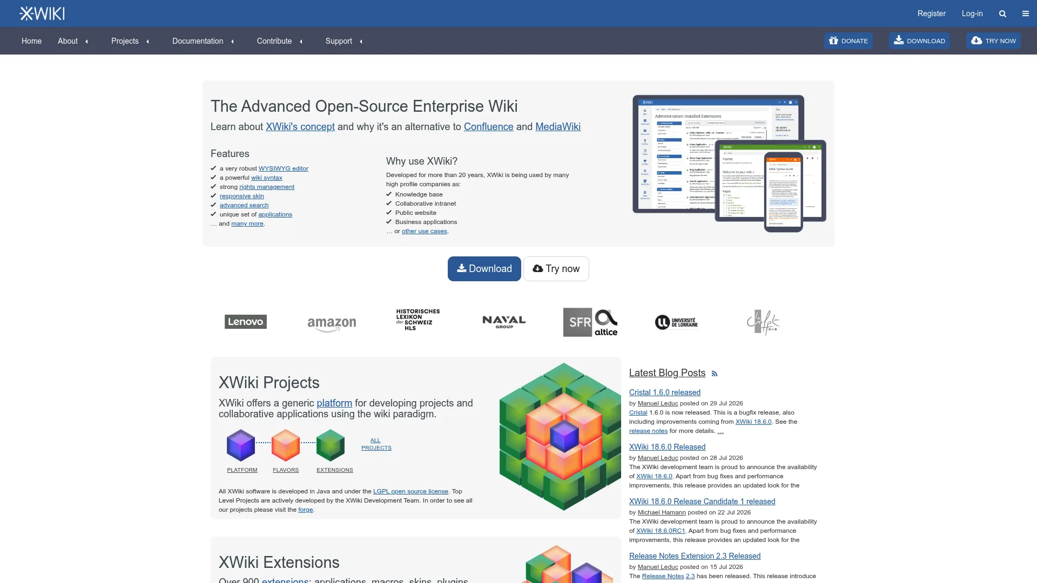Image resolution: width=1037 pixels, height=583 pixels.
Task: Open the Register link
Action: [931, 13]
